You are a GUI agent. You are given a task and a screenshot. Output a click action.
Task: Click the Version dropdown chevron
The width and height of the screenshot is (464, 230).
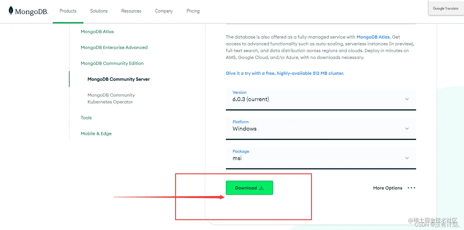[407, 99]
